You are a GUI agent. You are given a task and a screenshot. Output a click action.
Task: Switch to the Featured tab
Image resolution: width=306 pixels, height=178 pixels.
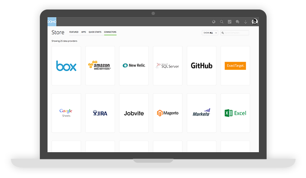pyautogui.click(x=74, y=32)
